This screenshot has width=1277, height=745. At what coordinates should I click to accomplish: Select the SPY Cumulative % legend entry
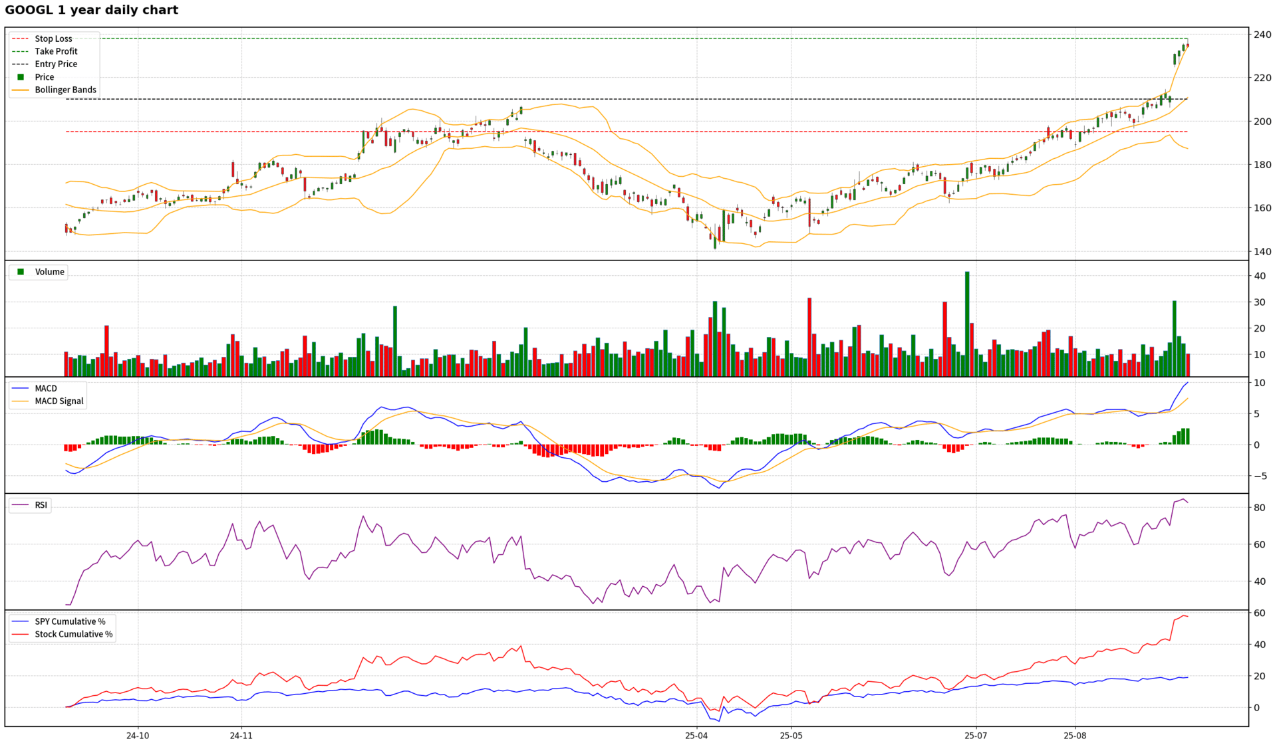70,621
